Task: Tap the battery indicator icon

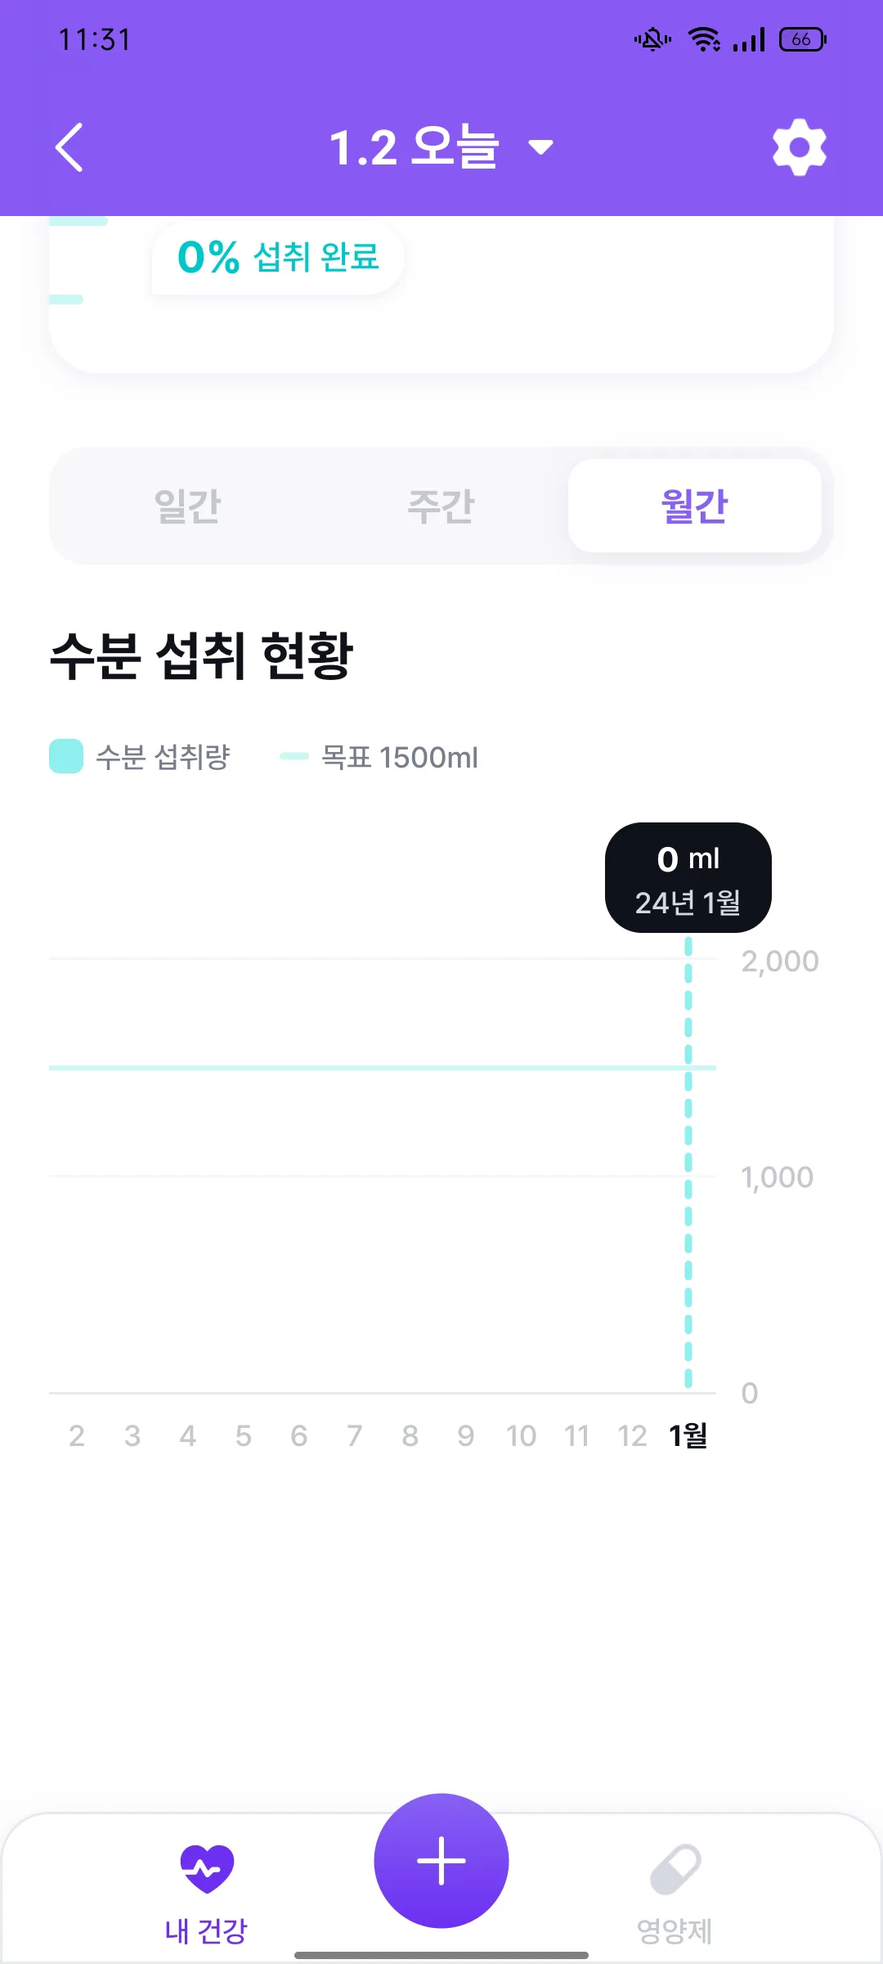Action: click(803, 39)
